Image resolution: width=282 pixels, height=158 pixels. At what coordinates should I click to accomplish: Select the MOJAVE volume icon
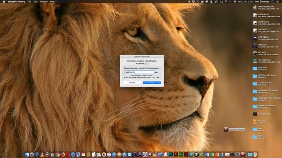click(255, 53)
